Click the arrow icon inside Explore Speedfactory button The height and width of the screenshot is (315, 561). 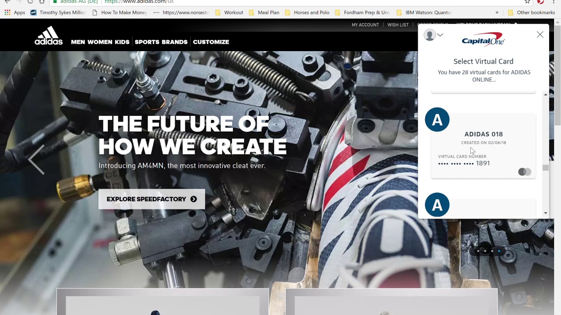click(x=194, y=199)
